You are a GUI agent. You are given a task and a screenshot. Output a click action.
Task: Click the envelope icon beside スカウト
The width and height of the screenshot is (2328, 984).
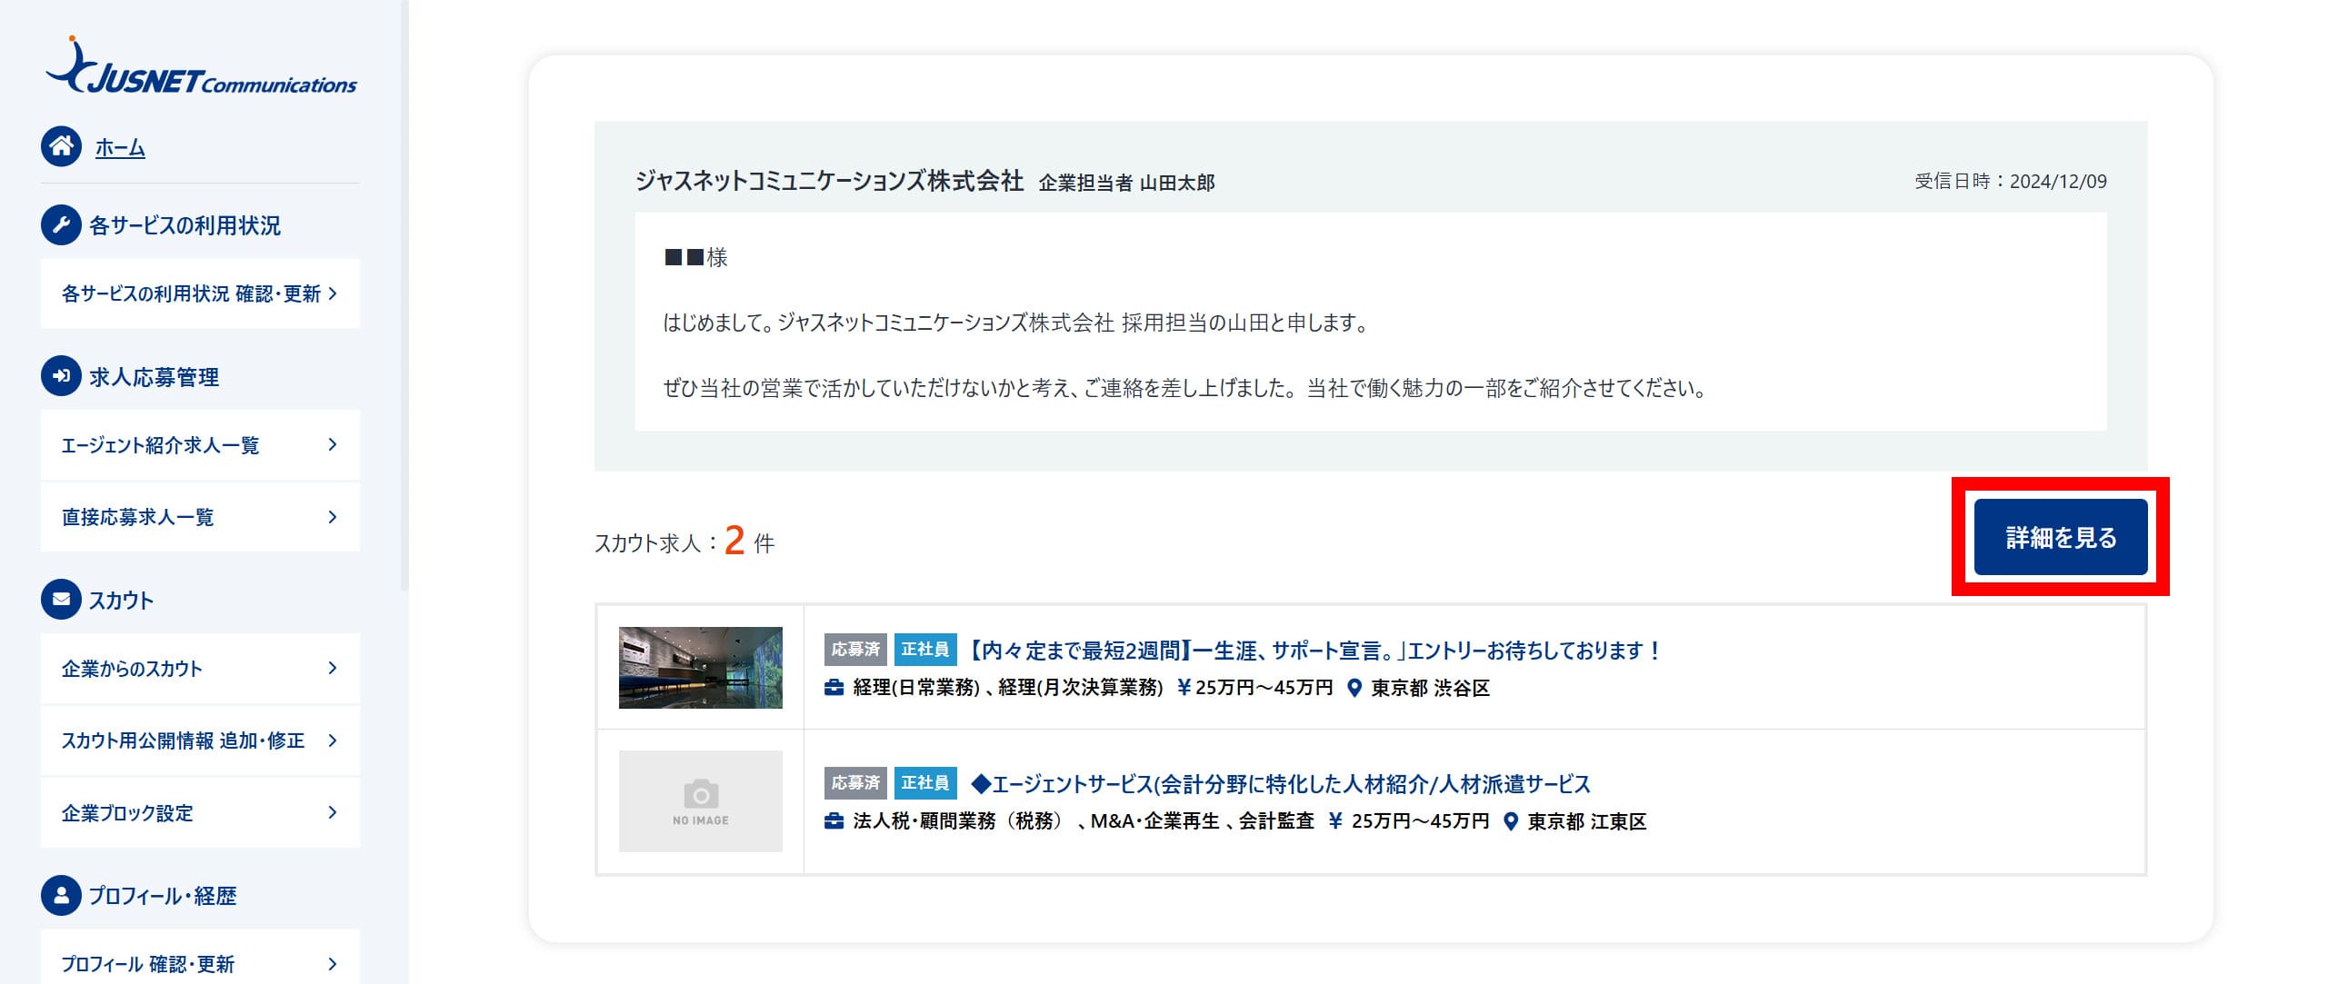pyautogui.click(x=61, y=600)
